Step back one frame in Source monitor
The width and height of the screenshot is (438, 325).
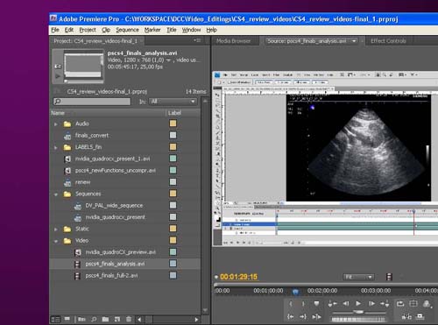346,304
